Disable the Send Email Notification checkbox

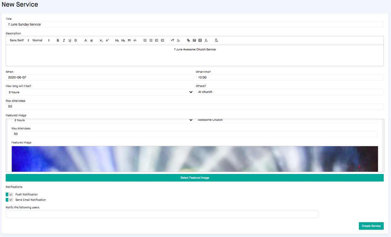[9, 199]
